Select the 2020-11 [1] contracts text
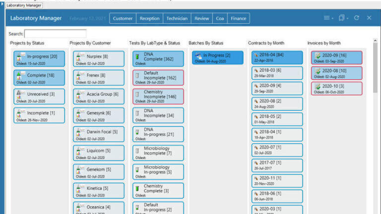The image size is (381, 214). pos(270,178)
